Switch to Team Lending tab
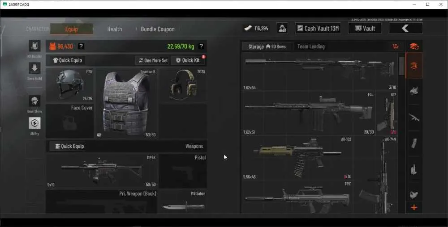The height and width of the screenshot is (227, 448). pos(311,46)
